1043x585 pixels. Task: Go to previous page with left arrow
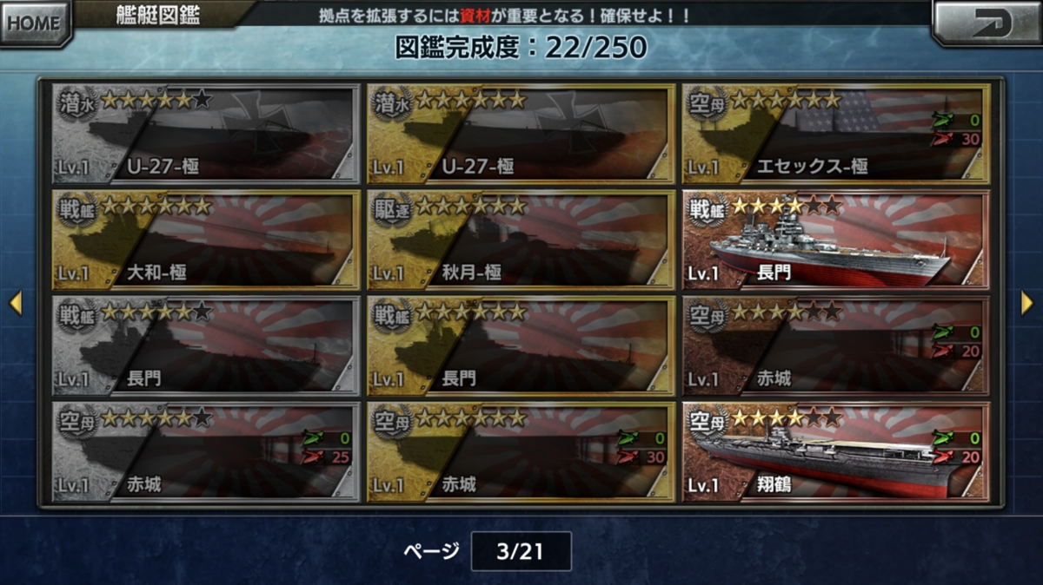[x=15, y=303]
